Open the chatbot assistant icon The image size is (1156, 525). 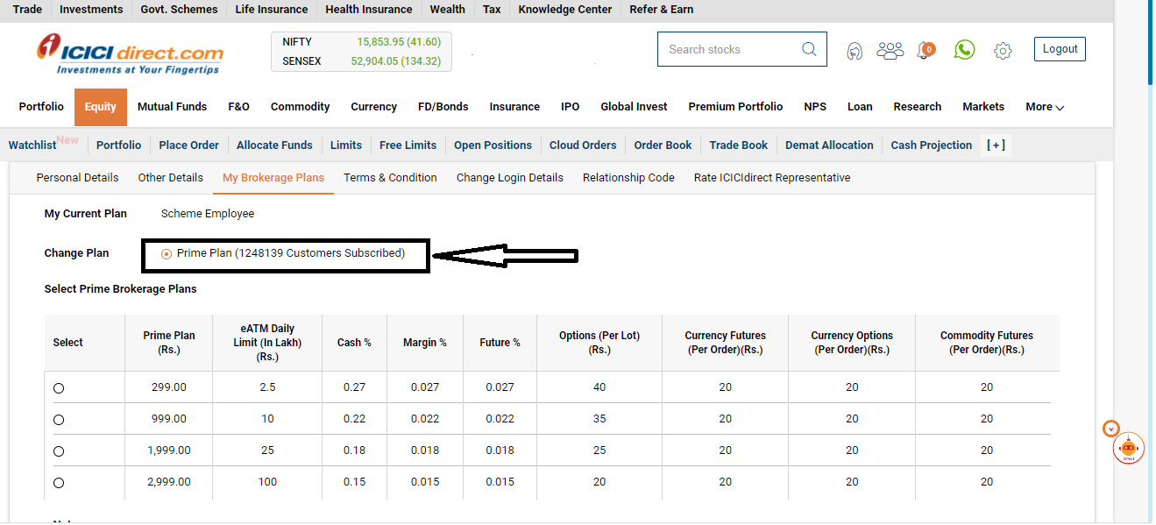click(x=1128, y=448)
